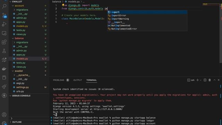Open the Manage gear icon
222x125 pixels.
(x=4, y=123)
